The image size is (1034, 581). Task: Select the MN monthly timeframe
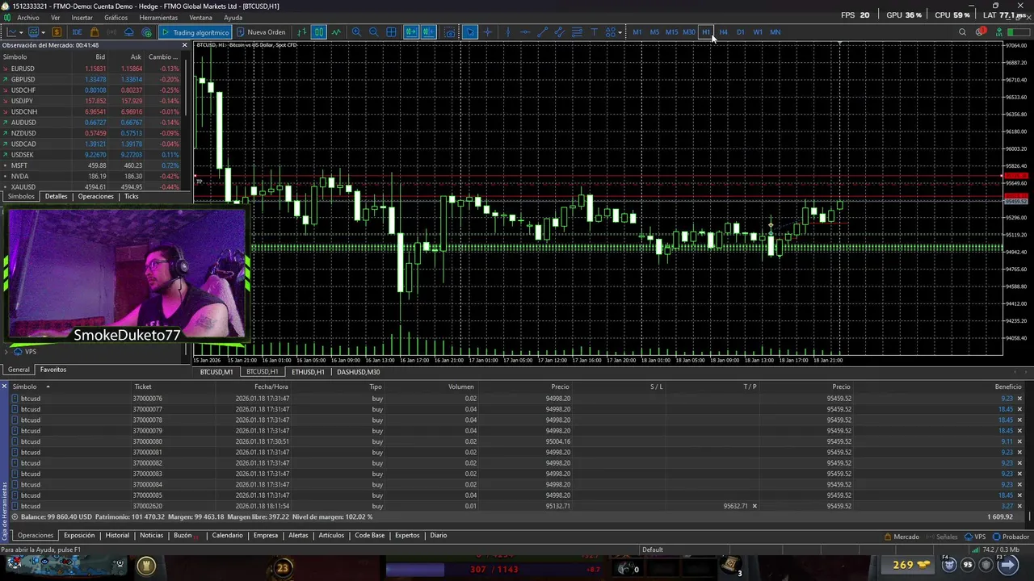775,32
